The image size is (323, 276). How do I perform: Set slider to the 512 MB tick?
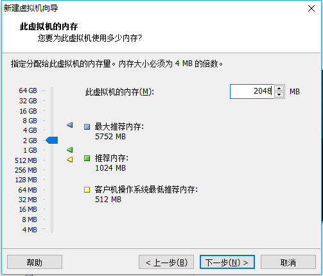pos(52,160)
